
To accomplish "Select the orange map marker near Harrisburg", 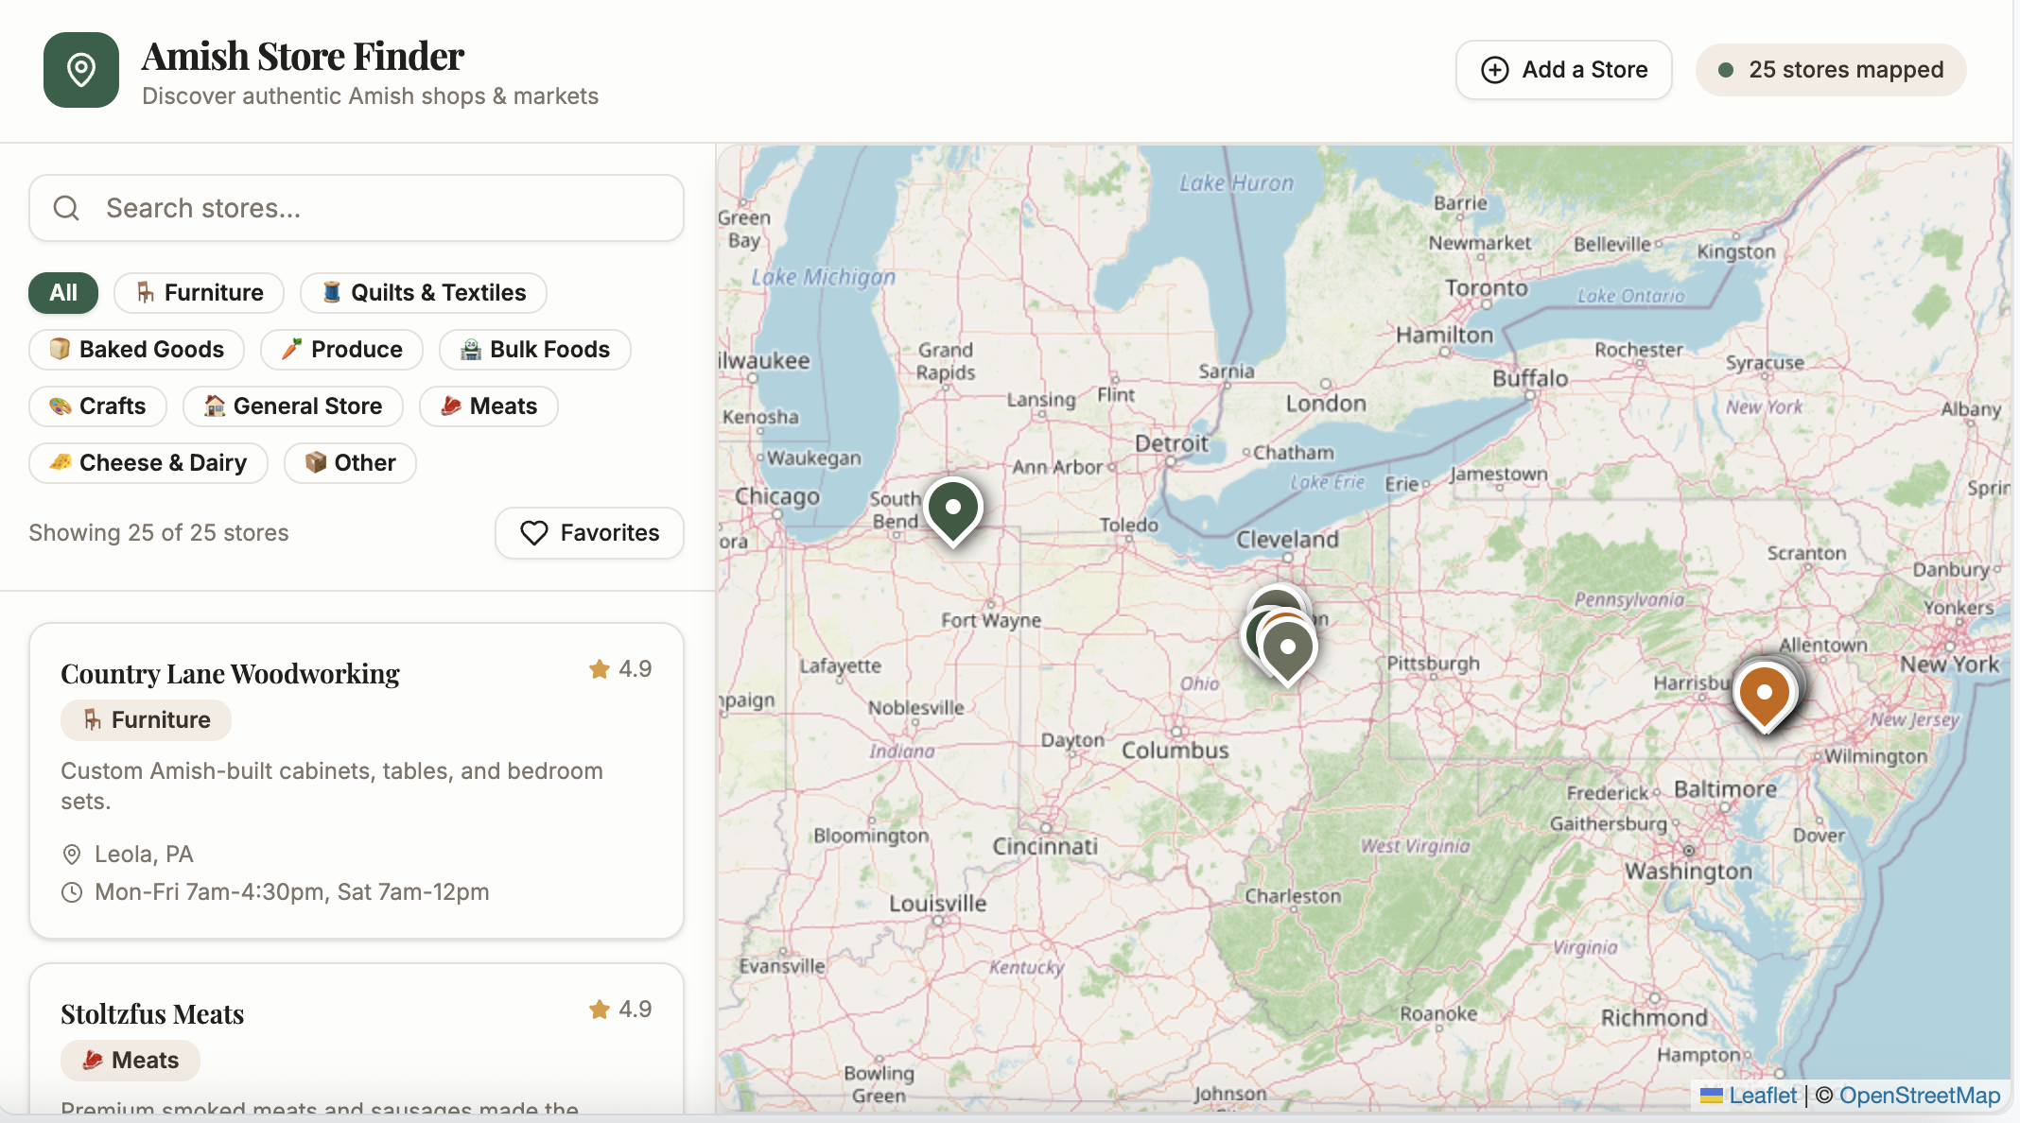I will click(1764, 695).
